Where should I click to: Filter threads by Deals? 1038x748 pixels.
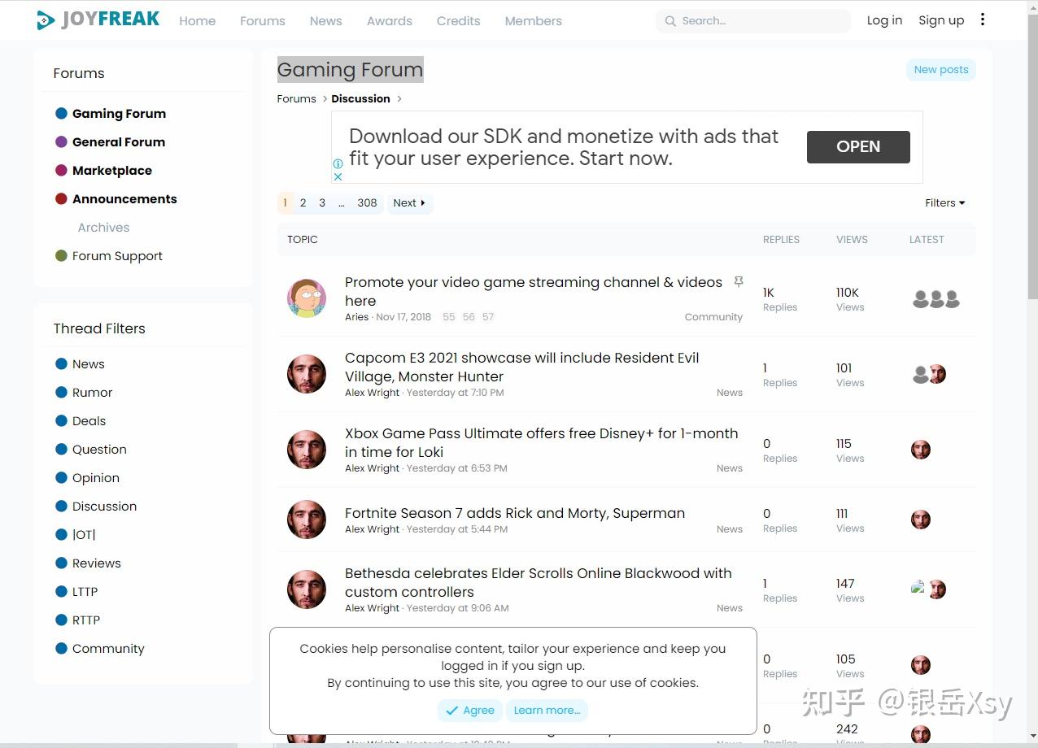(x=89, y=421)
